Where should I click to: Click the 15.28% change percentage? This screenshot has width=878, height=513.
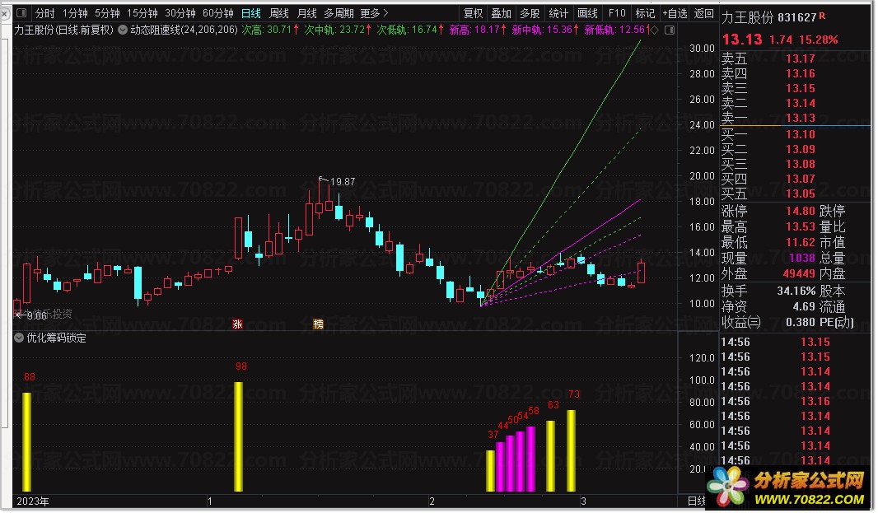(819, 40)
